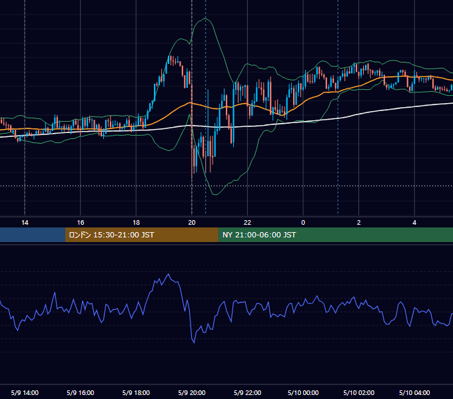Click the lower Bollinger band trough before 21:00

(x=215, y=194)
